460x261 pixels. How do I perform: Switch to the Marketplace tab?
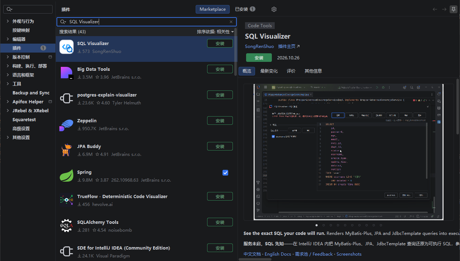pyautogui.click(x=212, y=9)
